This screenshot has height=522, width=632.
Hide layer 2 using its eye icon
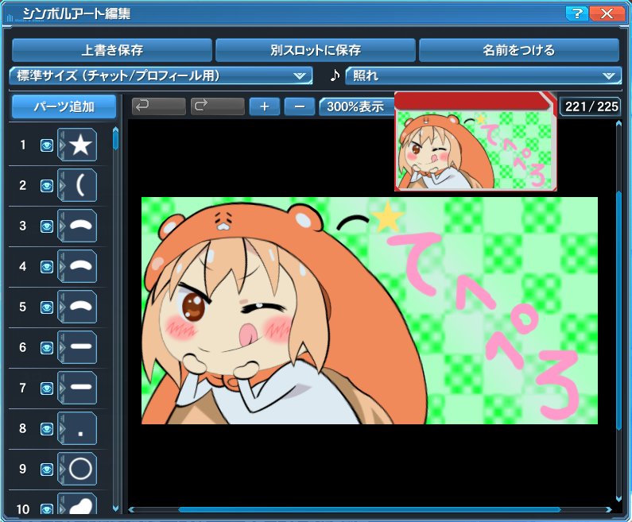pos(47,186)
